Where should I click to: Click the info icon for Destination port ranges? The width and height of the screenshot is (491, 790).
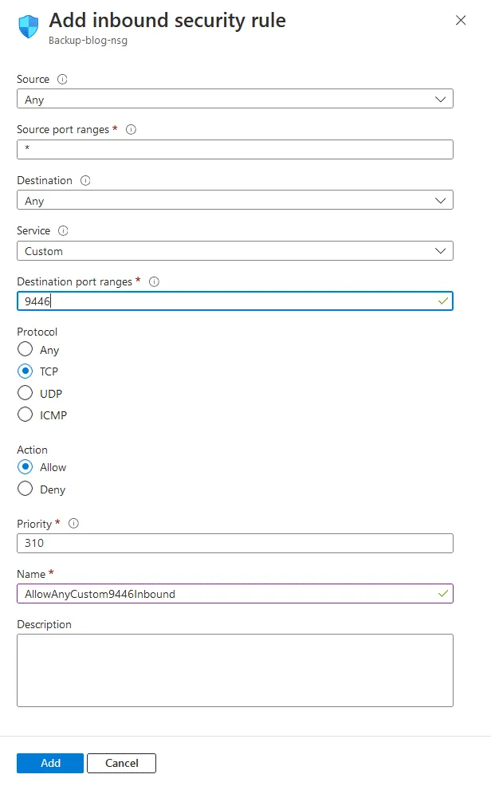(x=153, y=281)
